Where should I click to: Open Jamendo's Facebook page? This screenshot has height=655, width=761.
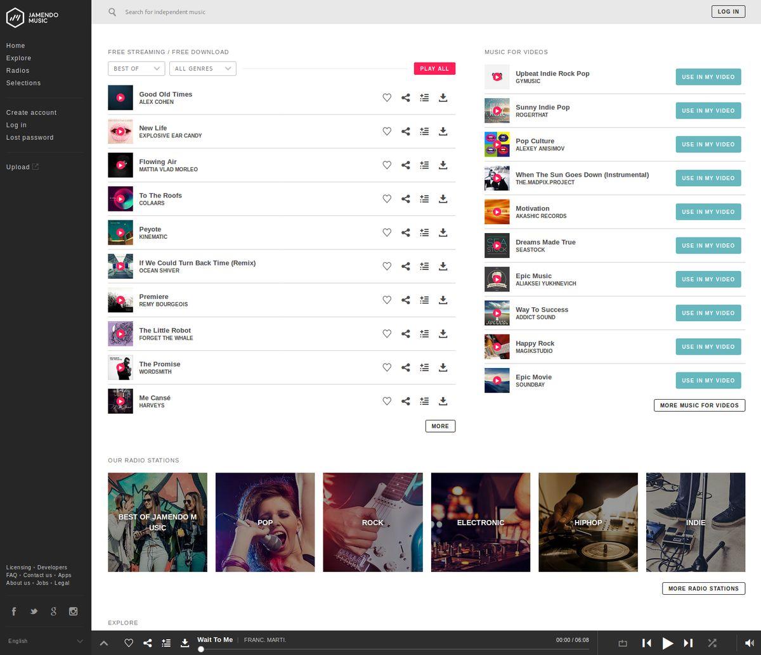pos(14,611)
